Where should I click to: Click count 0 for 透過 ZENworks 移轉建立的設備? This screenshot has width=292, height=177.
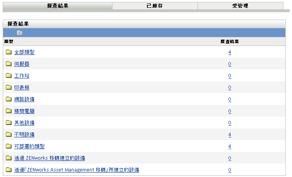tap(230, 158)
